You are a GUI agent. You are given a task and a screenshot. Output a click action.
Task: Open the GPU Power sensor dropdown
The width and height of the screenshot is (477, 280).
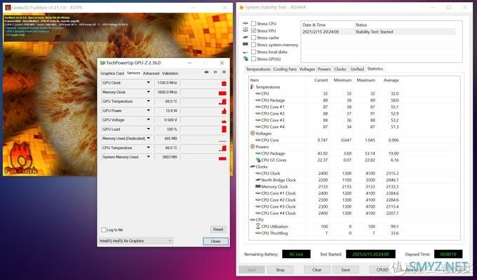(x=149, y=111)
